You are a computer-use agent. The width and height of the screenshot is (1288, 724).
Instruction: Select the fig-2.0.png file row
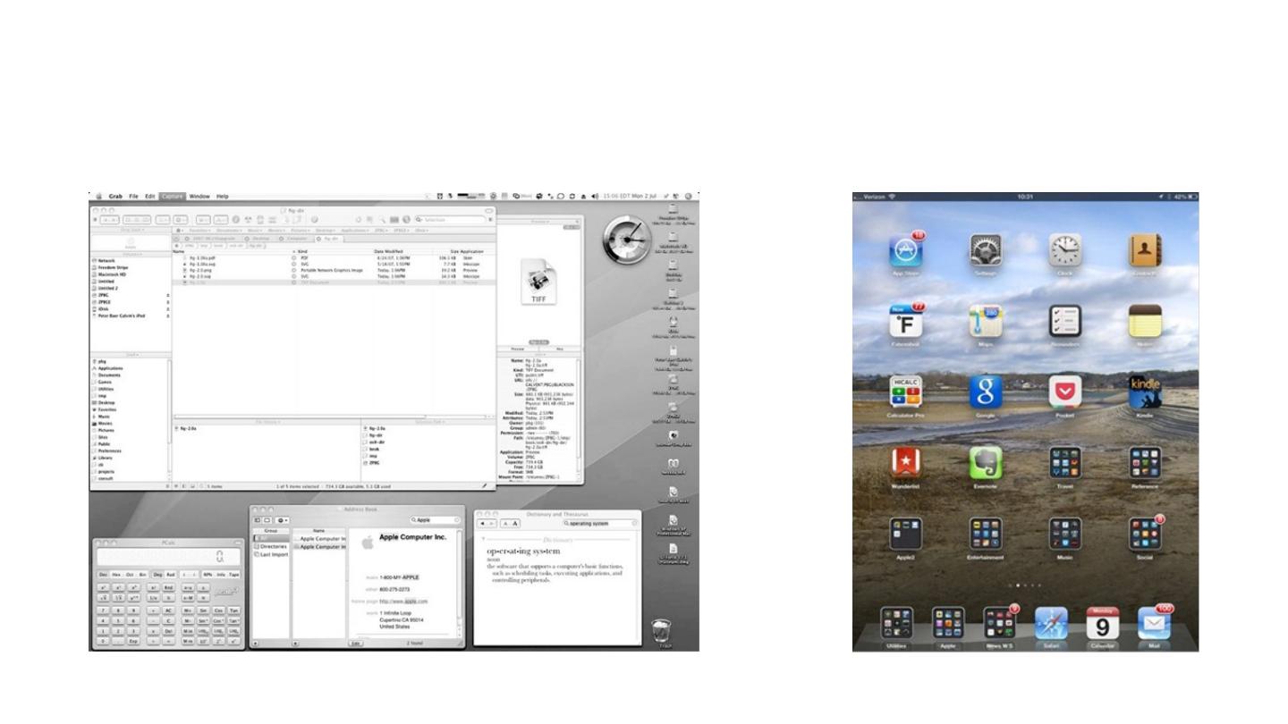pos(334,270)
